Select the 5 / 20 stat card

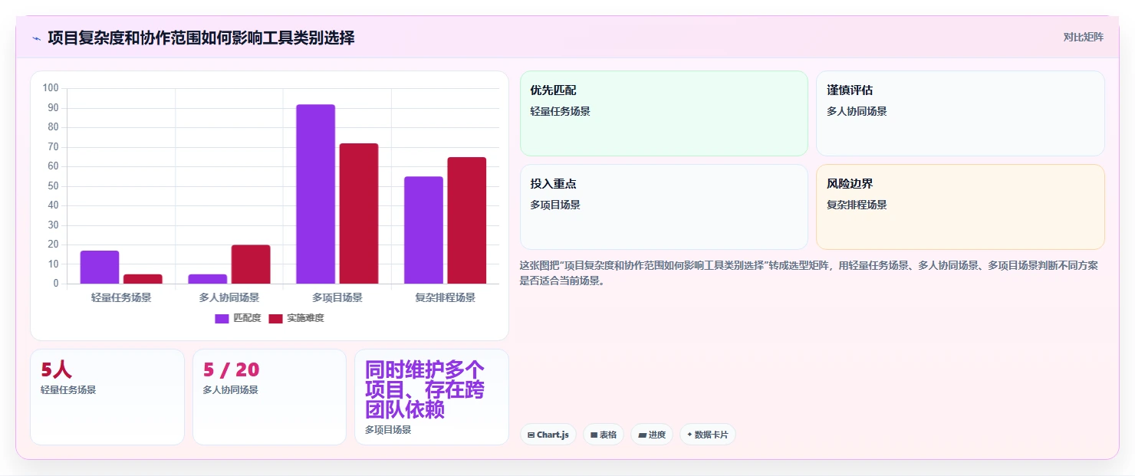[269, 397]
